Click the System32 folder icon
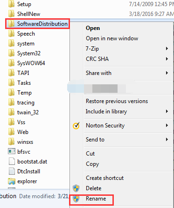Screen dimensions: 174x208 pos(11,53)
